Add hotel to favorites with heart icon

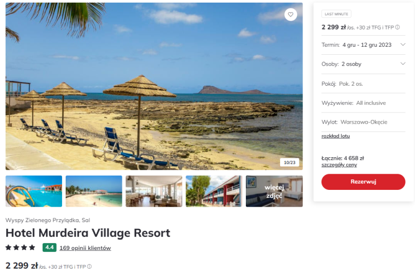[290, 15]
